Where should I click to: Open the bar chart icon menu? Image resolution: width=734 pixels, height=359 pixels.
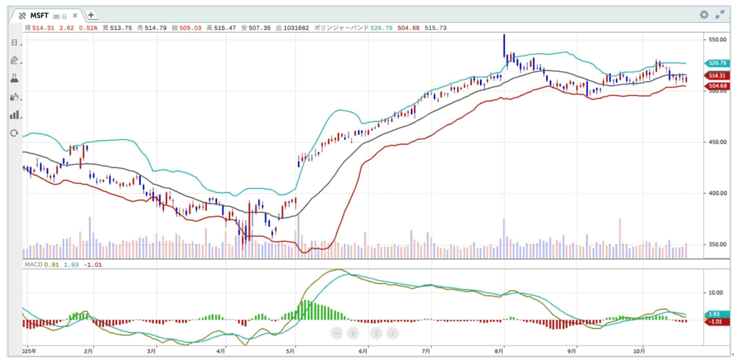14,114
